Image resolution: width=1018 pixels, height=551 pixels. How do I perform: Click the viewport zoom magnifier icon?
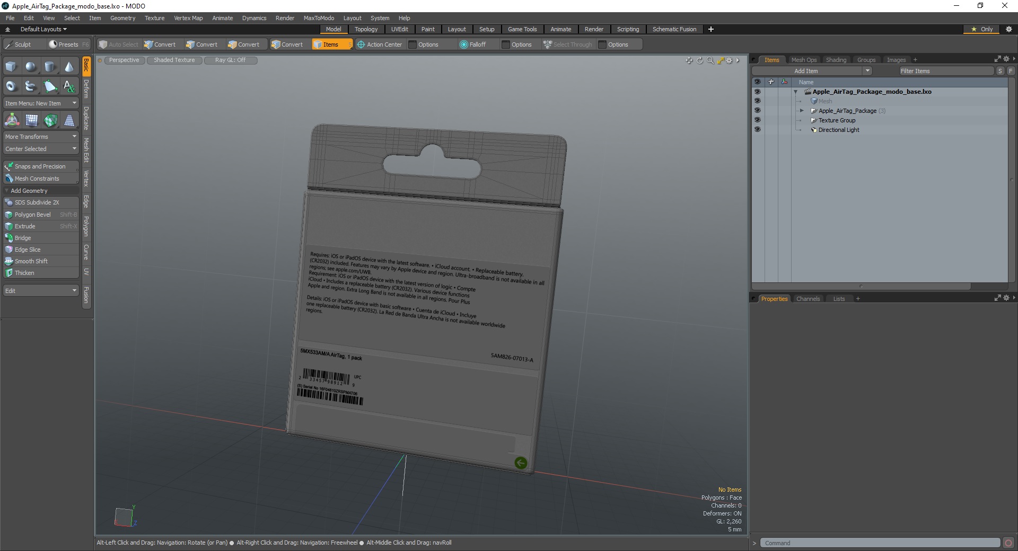[710, 60]
